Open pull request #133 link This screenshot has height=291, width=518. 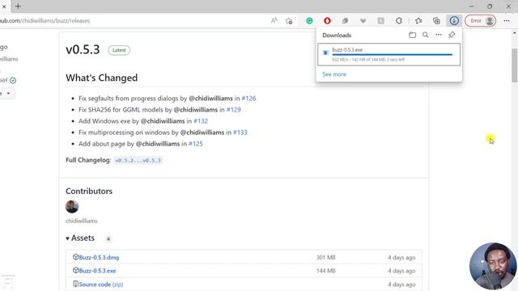click(240, 133)
